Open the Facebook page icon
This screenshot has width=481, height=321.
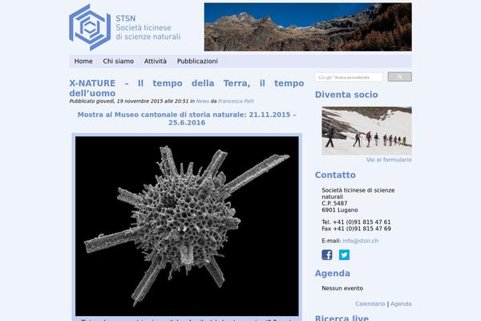327,255
